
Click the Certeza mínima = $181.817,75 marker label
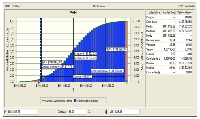pos(57,67)
